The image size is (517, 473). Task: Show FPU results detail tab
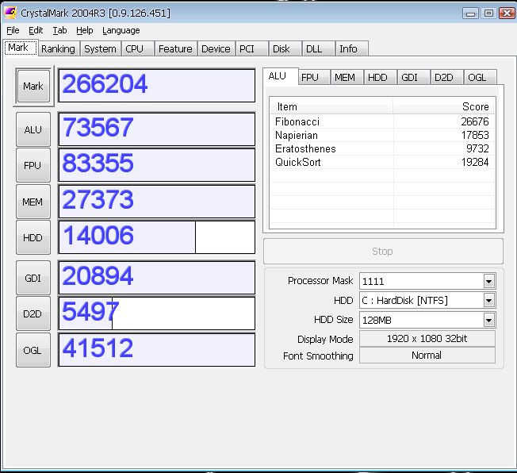tap(313, 77)
